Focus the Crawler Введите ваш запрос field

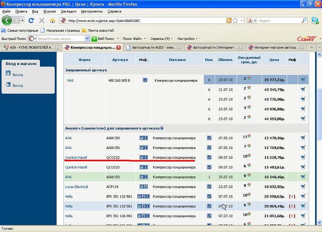61,38
